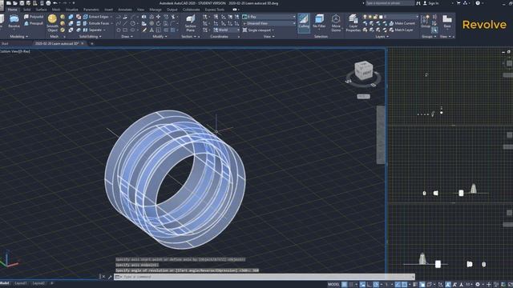Open the Single viewport dropdown
513x288 pixels.
pyautogui.click(x=258, y=30)
